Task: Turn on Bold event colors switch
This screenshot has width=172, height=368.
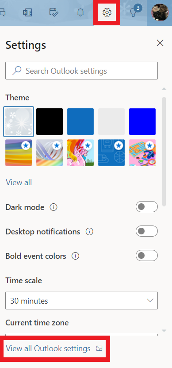Action: (x=147, y=256)
